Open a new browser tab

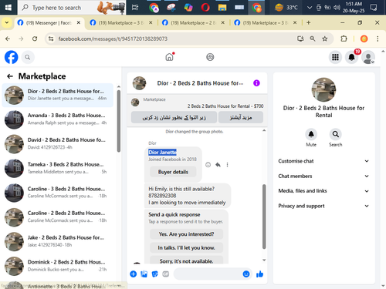pyautogui.click(x=308, y=22)
